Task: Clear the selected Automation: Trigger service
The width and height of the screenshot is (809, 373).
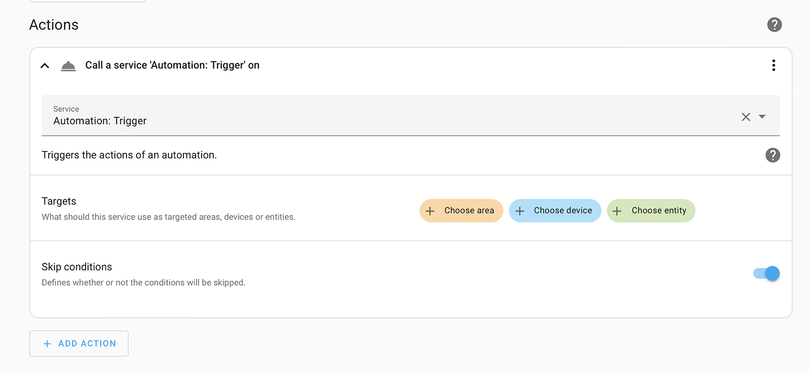Action: click(746, 117)
